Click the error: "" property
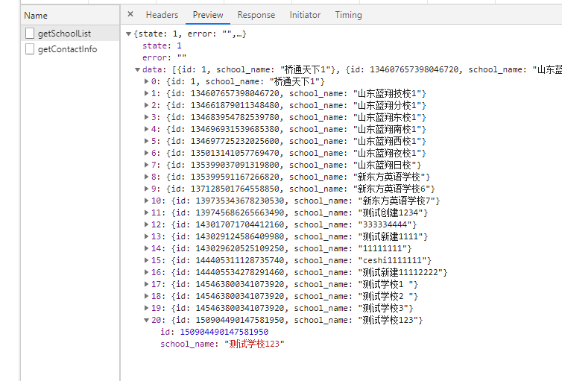Image resolution: width=562 pixels, height=381 pixels. [164, 57]
